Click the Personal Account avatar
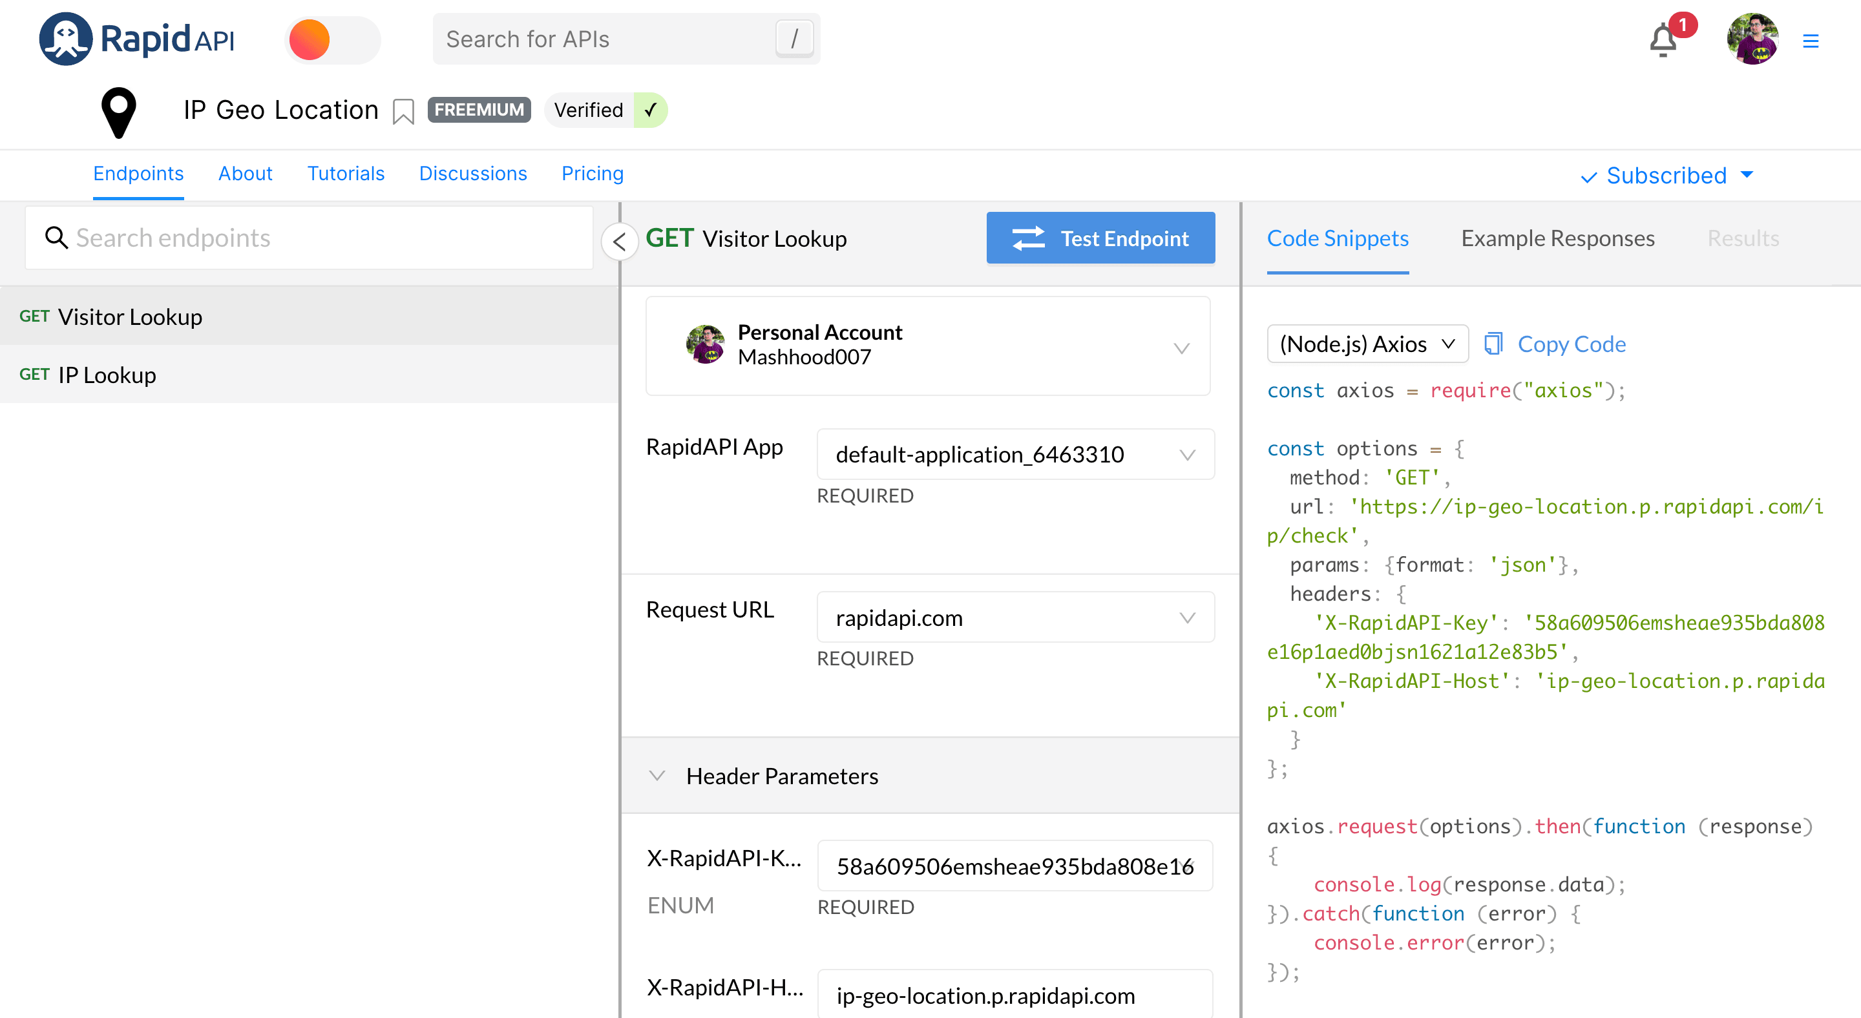This screenshot has height=1018, width=1861. click(705, 344)
